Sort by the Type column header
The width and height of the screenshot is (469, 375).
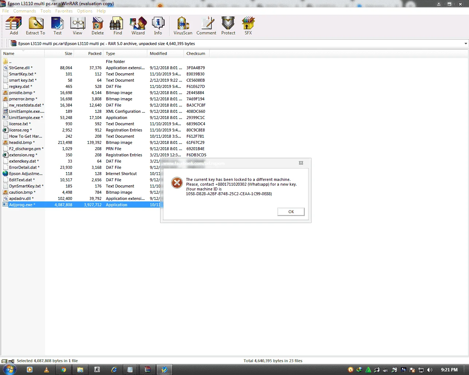click(125, 53)
